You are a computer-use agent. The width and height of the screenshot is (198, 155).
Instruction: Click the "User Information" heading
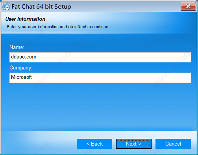(x=25, y=19)
